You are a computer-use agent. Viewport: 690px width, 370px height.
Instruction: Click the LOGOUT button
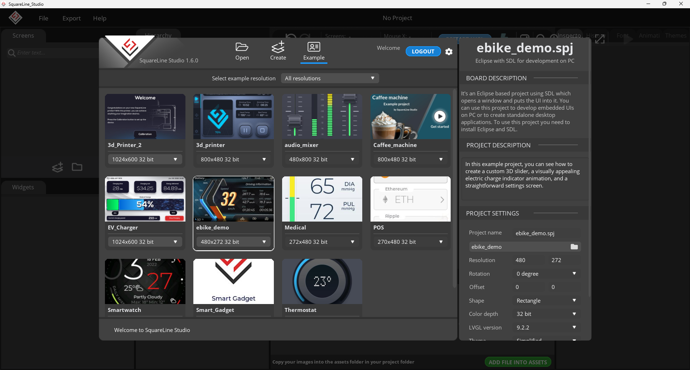pyautogui.click(x=423, y=51)
